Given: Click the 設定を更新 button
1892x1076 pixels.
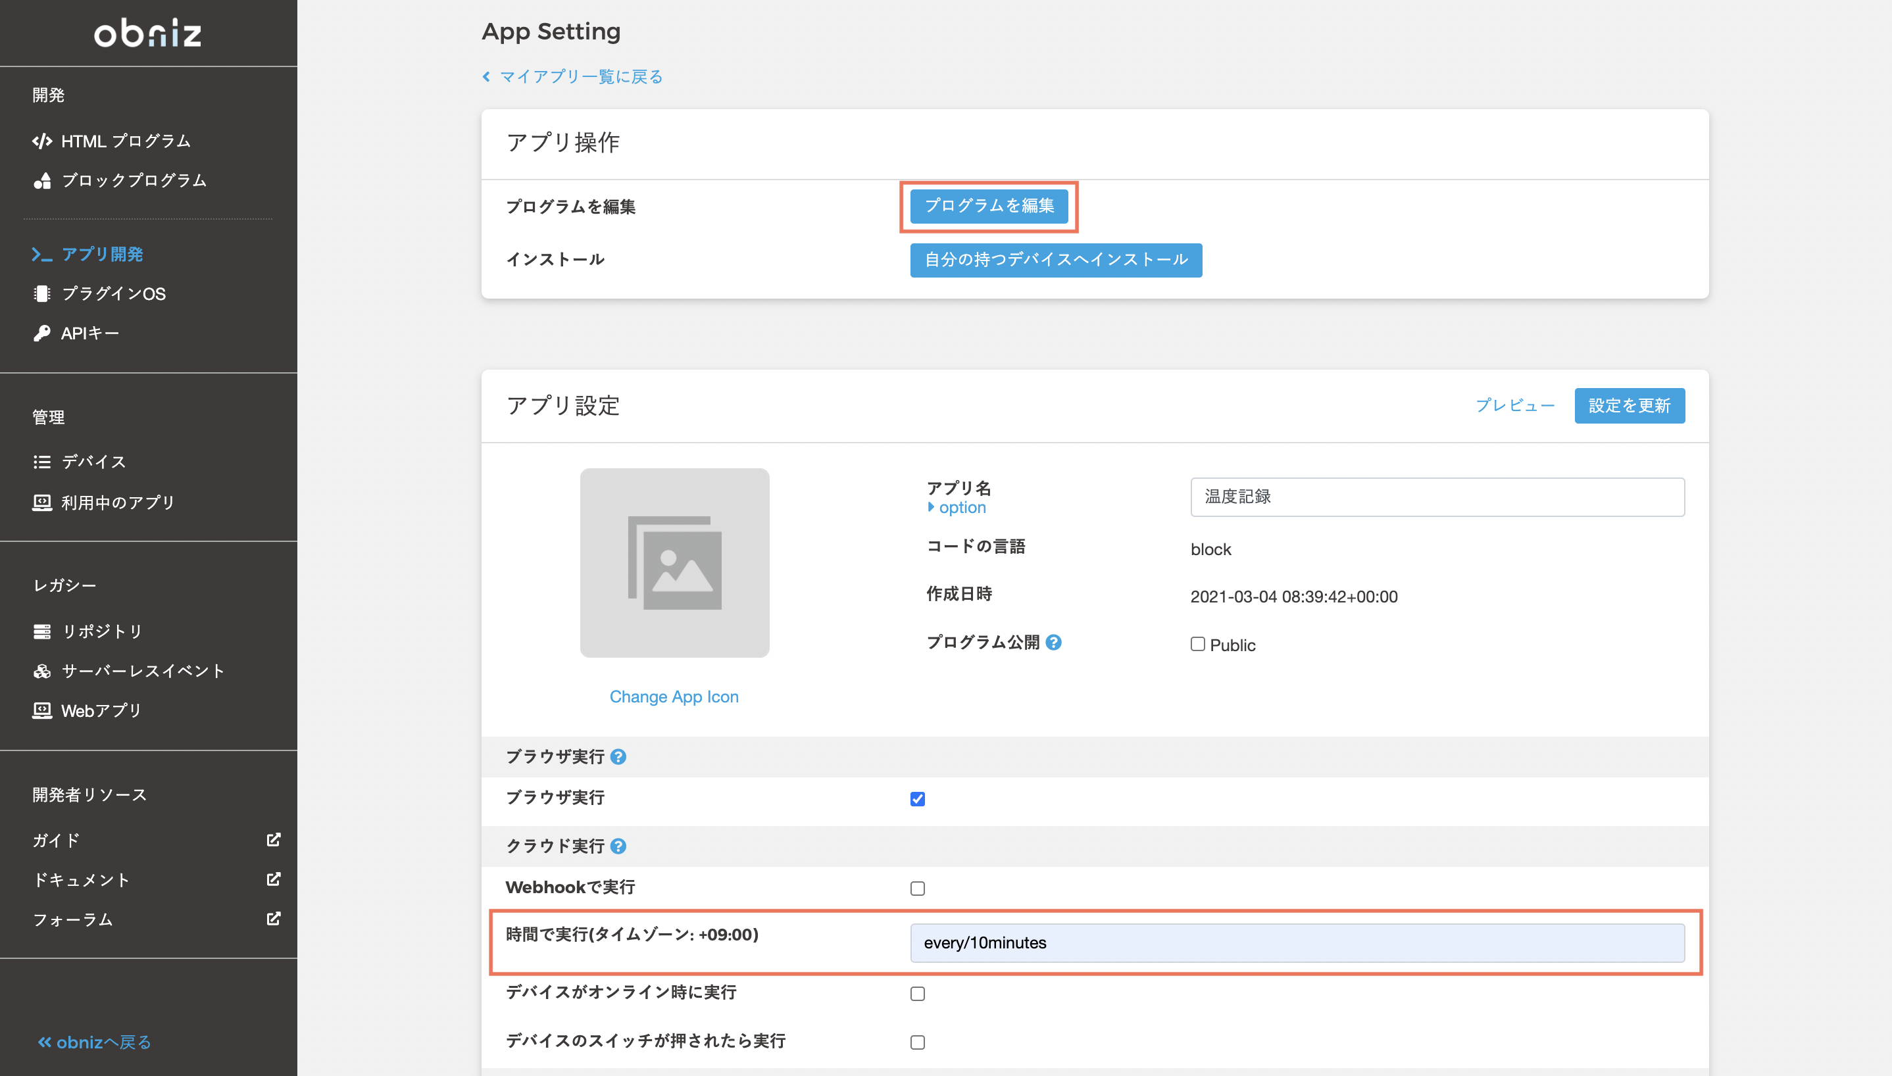Looking at the screenshot, I should coord(1629,406).
